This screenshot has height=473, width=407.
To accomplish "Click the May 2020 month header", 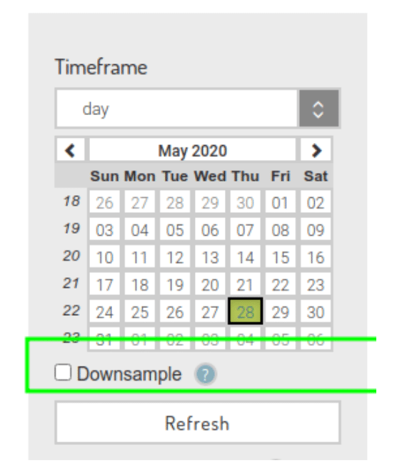I will coord(192,150).
